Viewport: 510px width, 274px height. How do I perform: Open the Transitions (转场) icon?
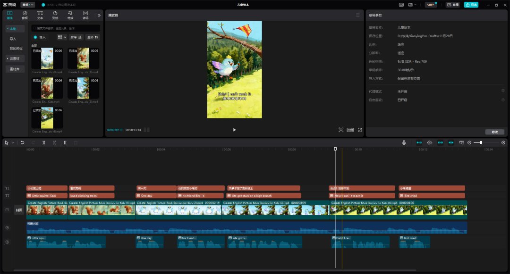click(85, 15)
